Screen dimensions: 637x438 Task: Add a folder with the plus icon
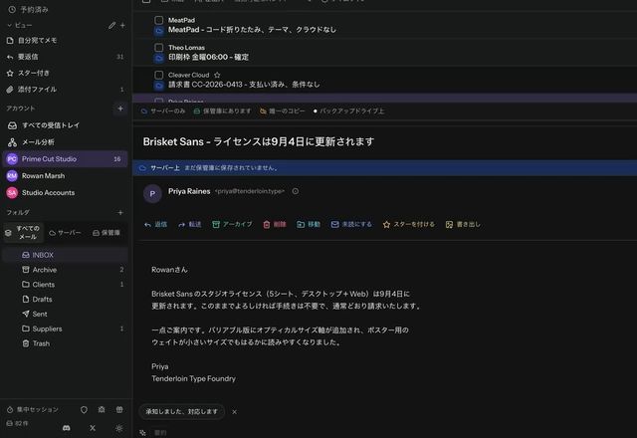(120, 212)
